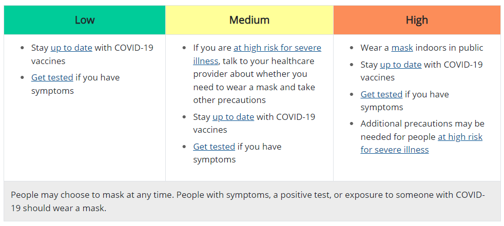This screenshot has width=504, height=226.
Task: Click "up to date" link in Medium column
Action: 234,117
